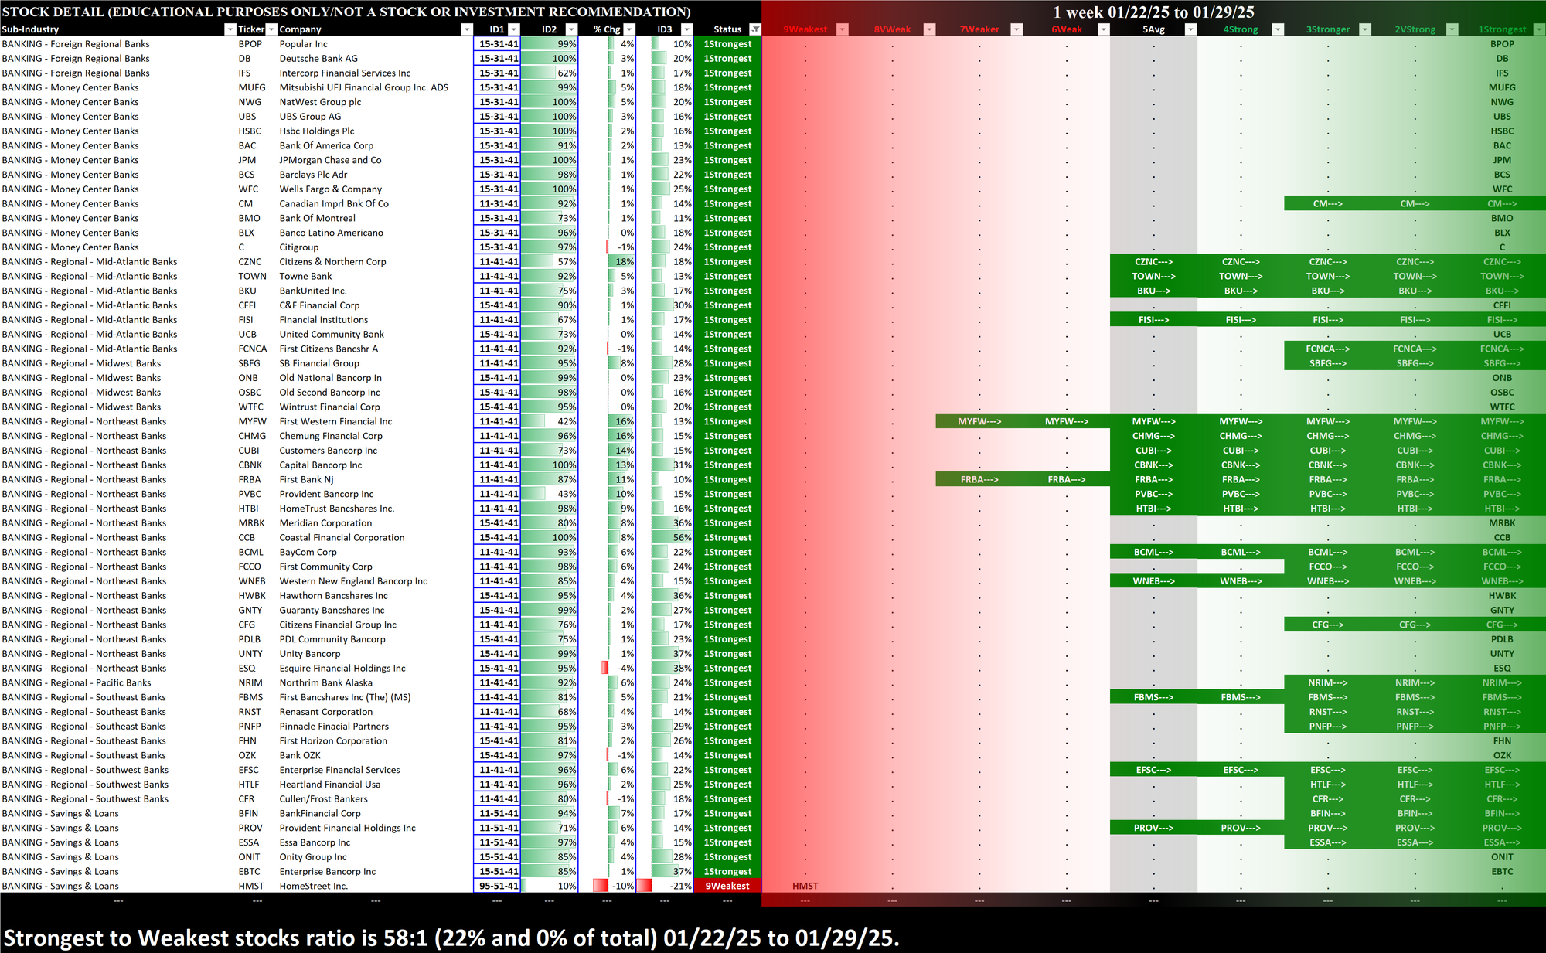The width and height of the screenshot is (1546, 953).
Task: Expand the 4Strong column filter
Action: pyautogui.click(x=1278, y=29)
